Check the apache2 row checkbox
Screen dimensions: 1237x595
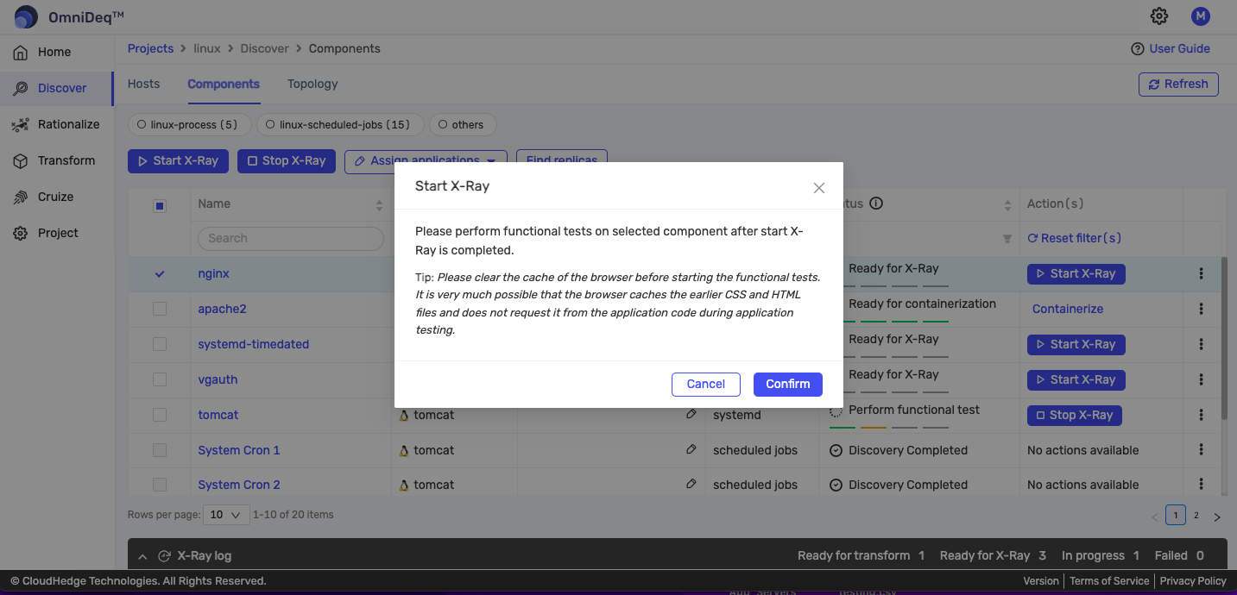tap(159, 309)
